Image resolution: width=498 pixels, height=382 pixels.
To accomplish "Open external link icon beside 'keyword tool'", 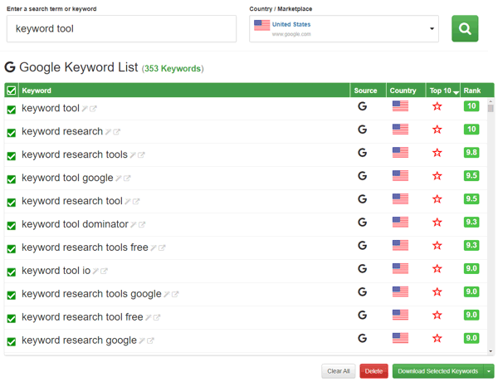I will pos(93,109).
